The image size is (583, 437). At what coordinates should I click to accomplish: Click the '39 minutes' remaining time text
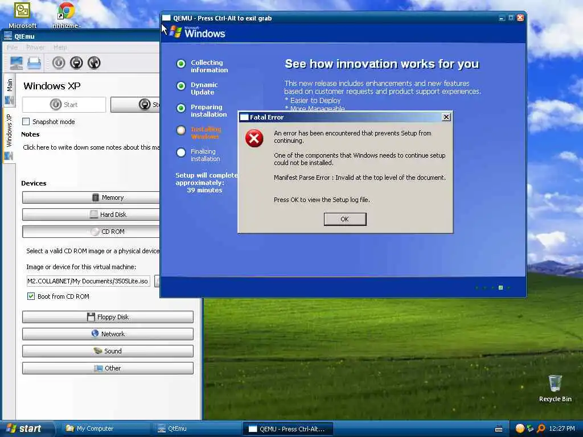[204, 190]
